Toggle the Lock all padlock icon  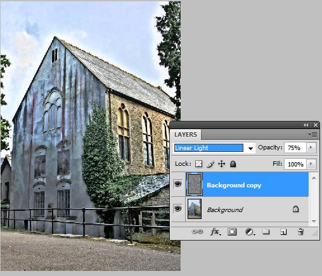click(233, 164)
